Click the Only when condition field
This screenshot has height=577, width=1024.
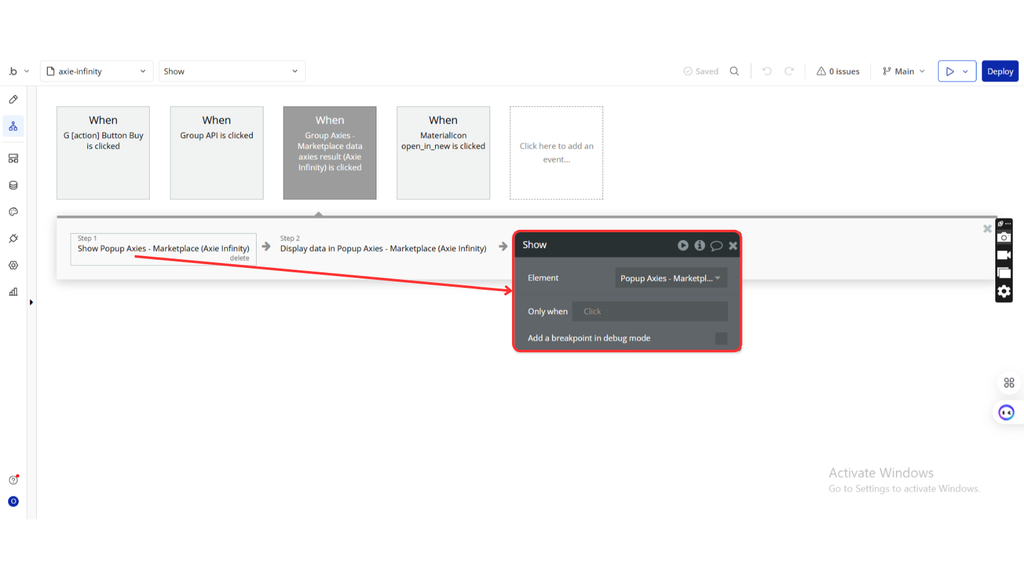click(x=650, y=312)
